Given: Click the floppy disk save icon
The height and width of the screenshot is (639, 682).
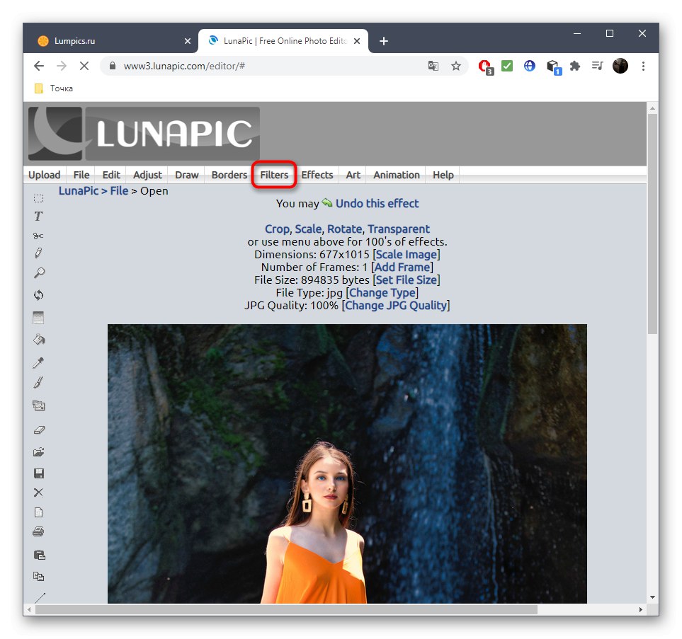Looking at the screenshot, I should tap(39, 473).
